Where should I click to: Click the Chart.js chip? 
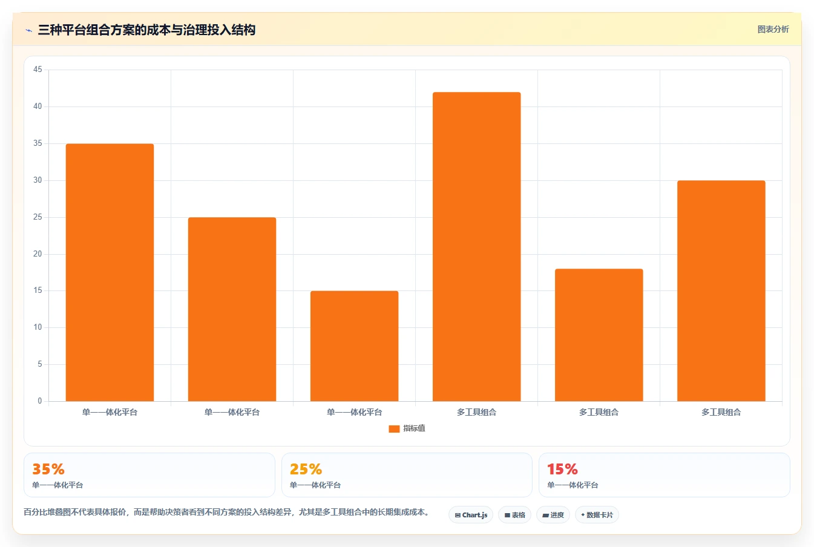tap(471, 515)
